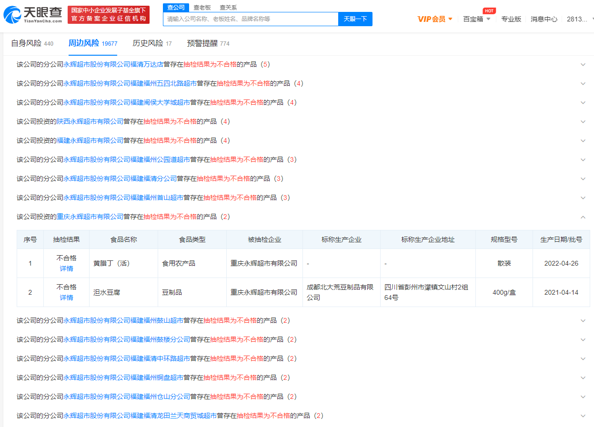
Task: Open 福建福清龙田兰天商贸城超市 company link
Action: pyautogui.click(x=140, y=416)
